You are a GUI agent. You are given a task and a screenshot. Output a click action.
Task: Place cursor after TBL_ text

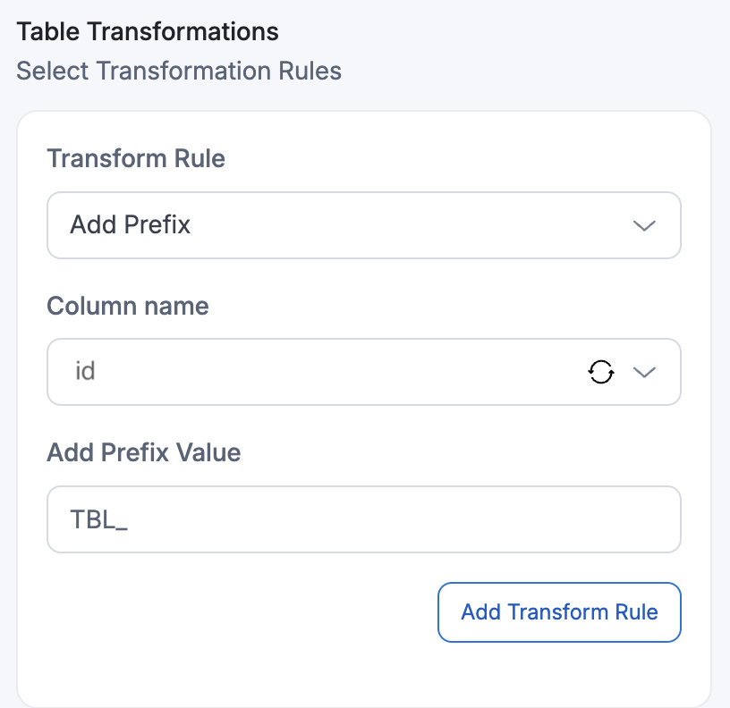(131, 519)
